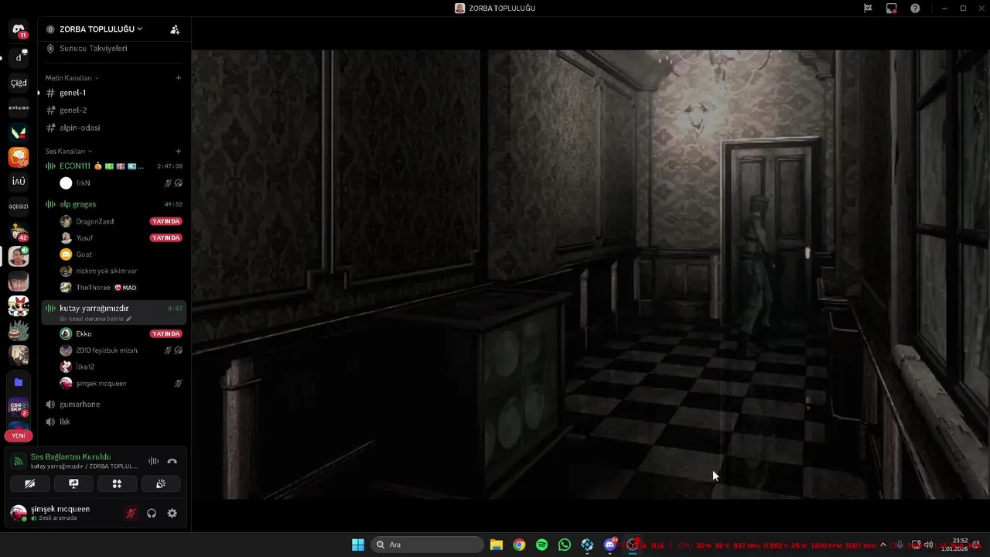This screenshot has height=557, width=990.
Task: Watch DragonZaxd's YAYINDA stream
Action: 166,221
